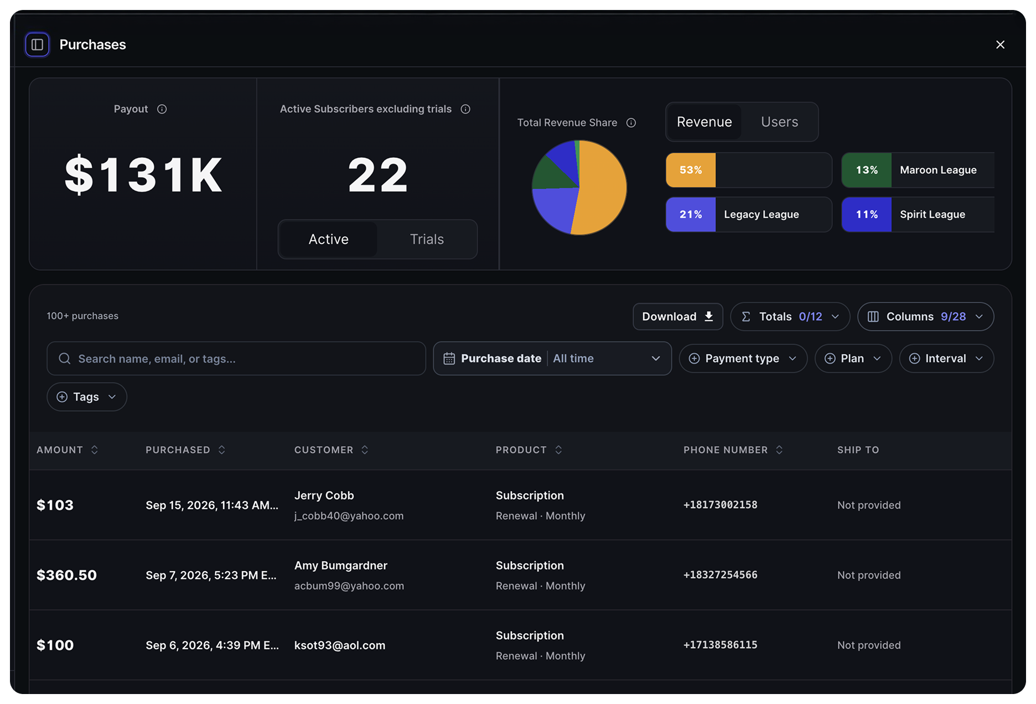Open Jerry Cobb customer entry
This screenshot has height=704, width=1036.
(x=349, y=505)
